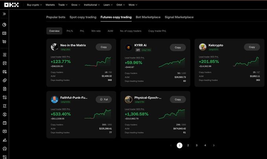This screenshot has height=159, width=267.
Task: Expand the Orbit dropdown menu
Action: click(121, 5)
